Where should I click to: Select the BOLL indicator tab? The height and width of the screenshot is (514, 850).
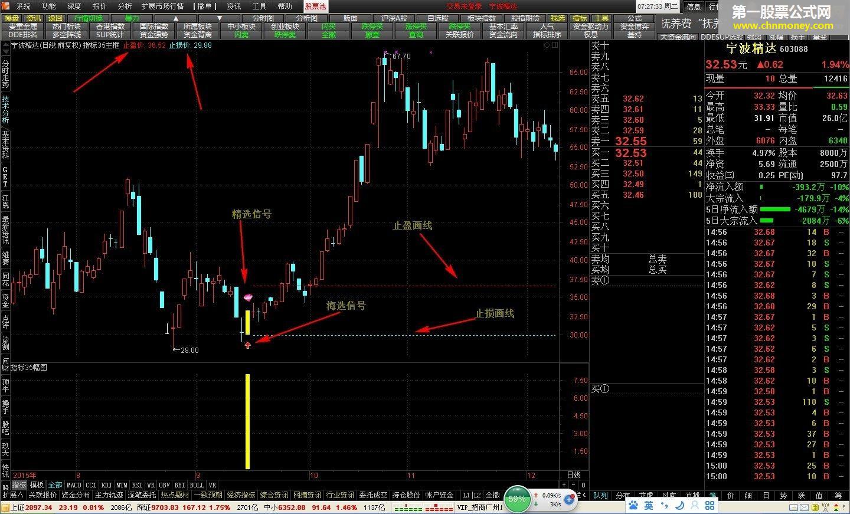point(197,485)
